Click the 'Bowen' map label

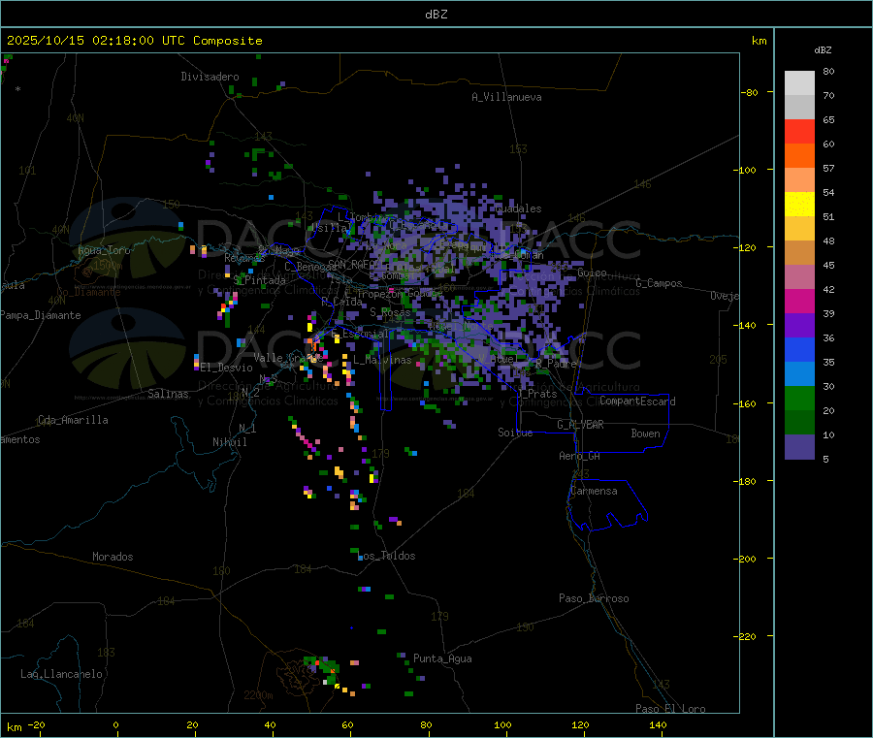646,433
